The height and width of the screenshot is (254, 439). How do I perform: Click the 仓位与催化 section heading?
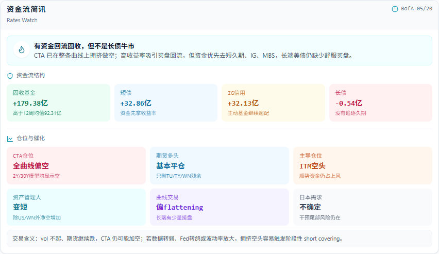click(30, 139)
